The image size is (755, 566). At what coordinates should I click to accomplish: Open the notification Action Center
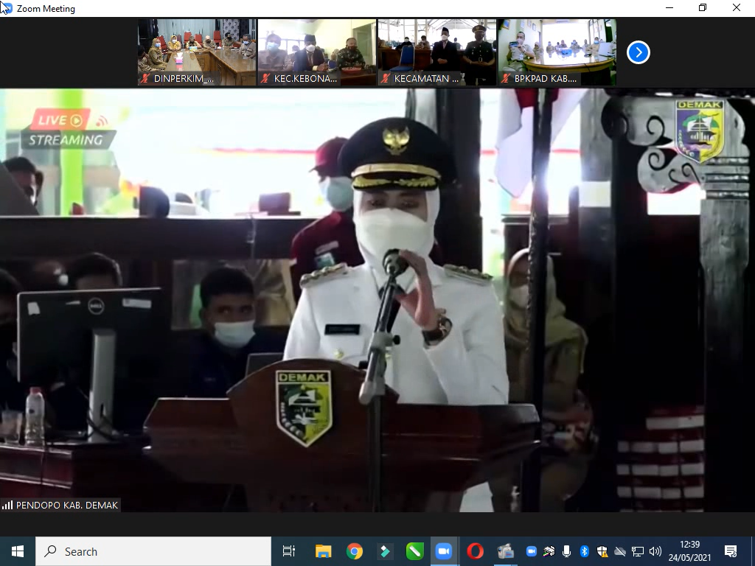tap(731, 551)
